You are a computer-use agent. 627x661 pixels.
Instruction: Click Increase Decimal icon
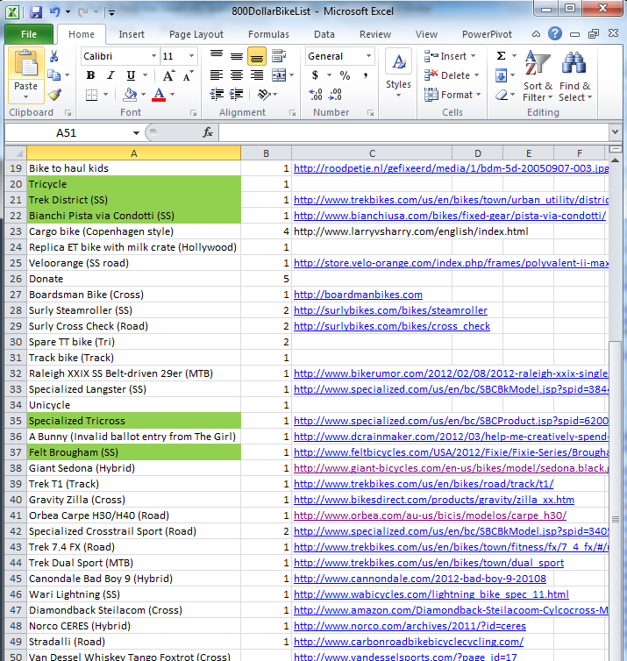(x=316, y=95)
